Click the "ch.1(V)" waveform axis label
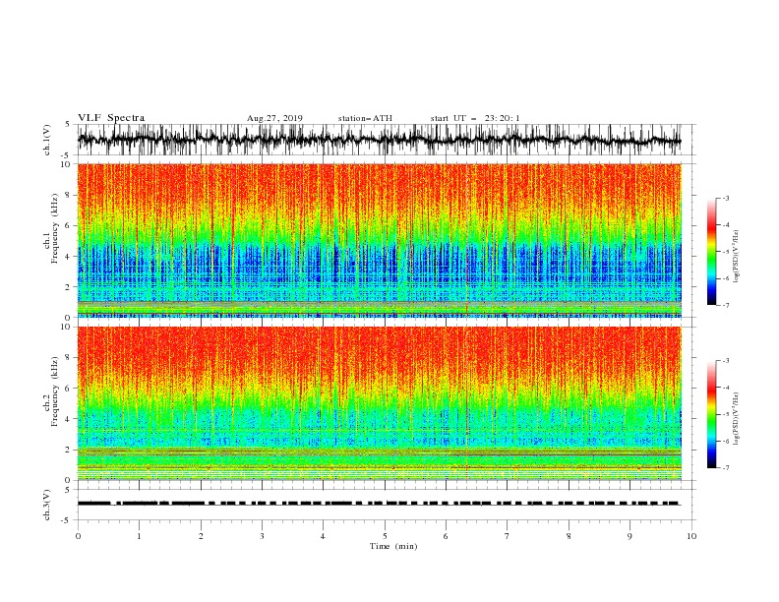The height and width of the screenshot is (602, 779). [x=47, y=140]
